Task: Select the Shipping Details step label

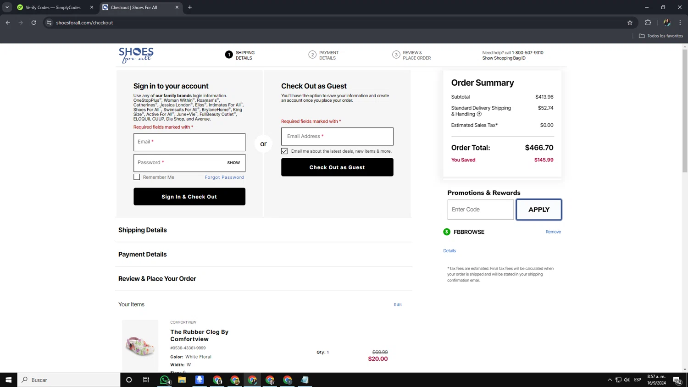Action: pos(245,55)
